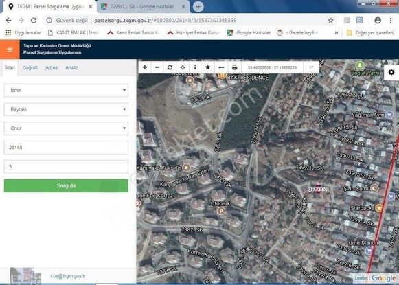This screenshot has height=285, width=399.
Task: Click the green Sorgula button
Action: [66, 185]
